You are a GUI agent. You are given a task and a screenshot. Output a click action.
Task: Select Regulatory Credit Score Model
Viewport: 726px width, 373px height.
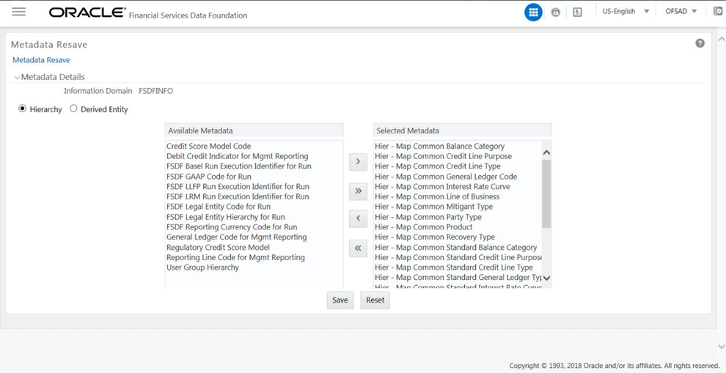point(218,248)
